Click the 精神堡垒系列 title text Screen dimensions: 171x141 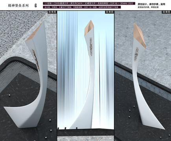coord(18,5)
